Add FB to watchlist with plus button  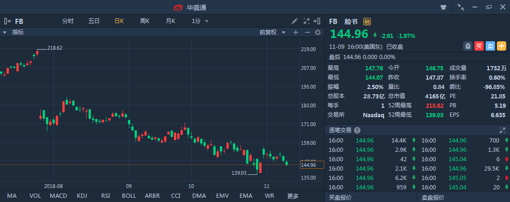pos(502,46)
